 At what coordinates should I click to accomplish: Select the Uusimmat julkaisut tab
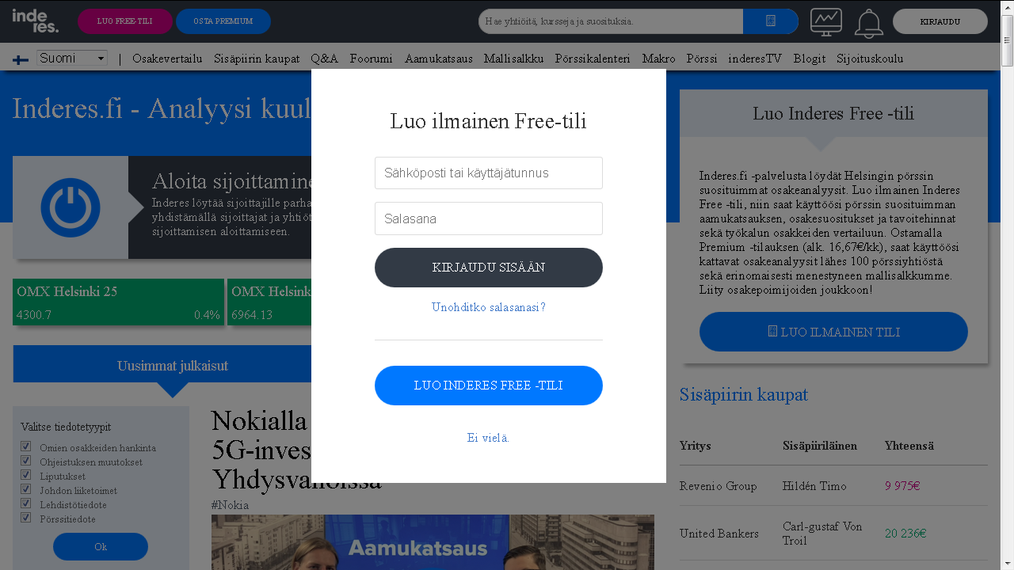(x=172, y=366)
